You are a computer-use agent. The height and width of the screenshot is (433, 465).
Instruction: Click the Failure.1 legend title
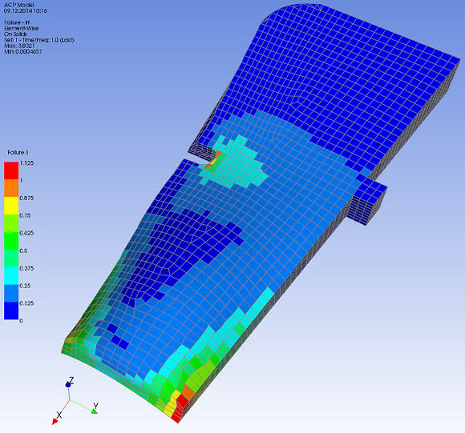click(x=18, y=152)
